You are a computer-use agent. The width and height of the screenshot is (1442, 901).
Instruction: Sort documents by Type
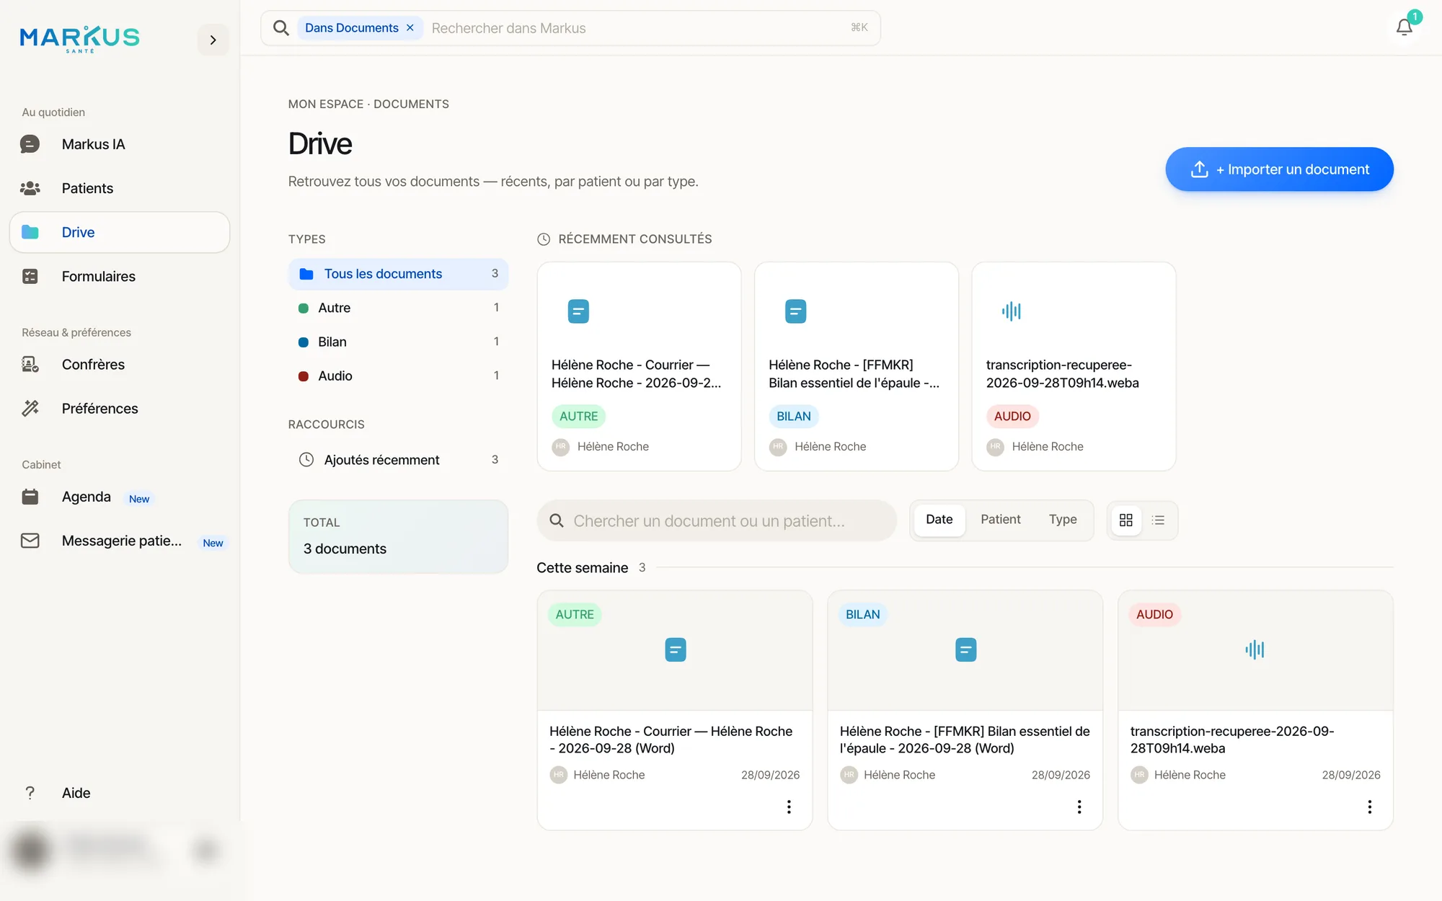pos(1063,520)
